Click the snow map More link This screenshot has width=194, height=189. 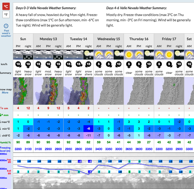click(x=5, y=92)
